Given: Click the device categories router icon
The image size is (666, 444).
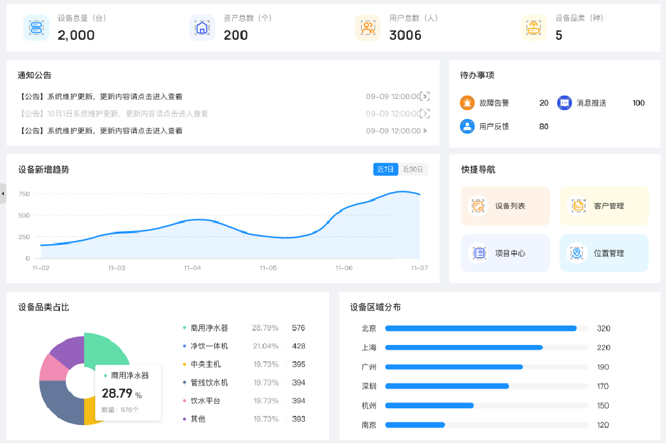Looking at the screenshot, I should [534, 27].
